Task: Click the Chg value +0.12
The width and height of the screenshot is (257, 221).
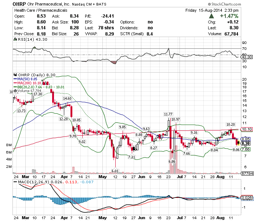Action: point(233,22)
